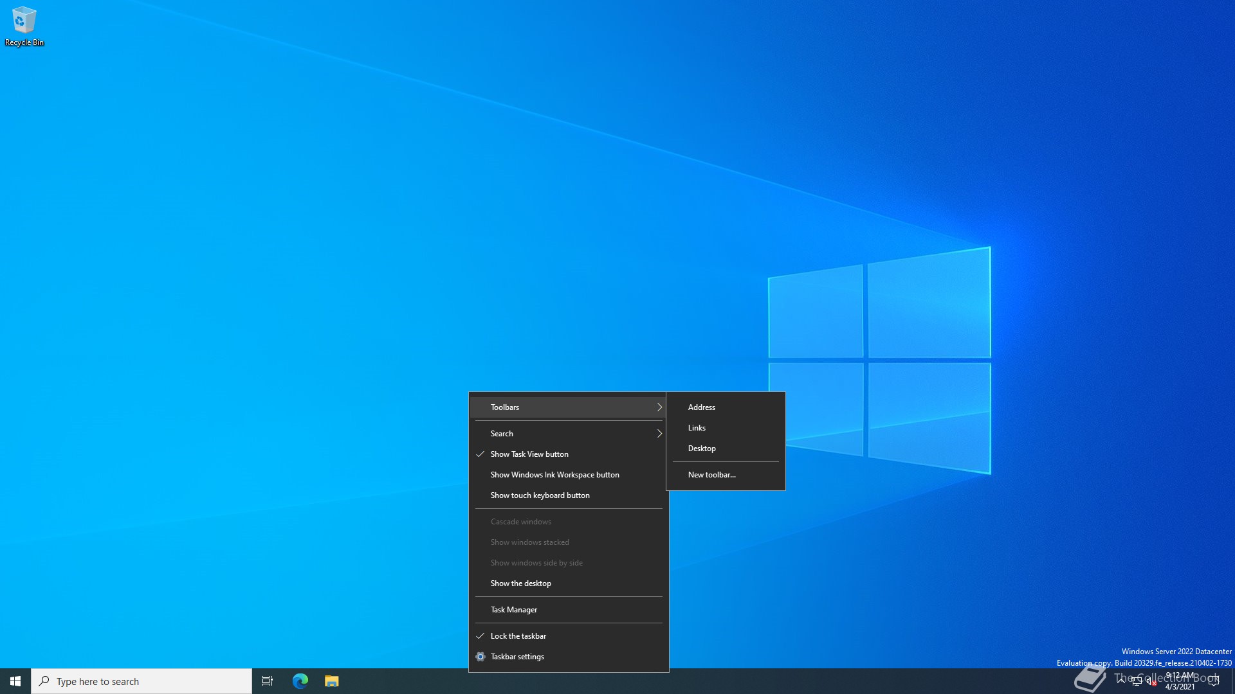Click the disabled Show windows side by side entry
This screenshot has width=1235, height=694.
(569, 563)
